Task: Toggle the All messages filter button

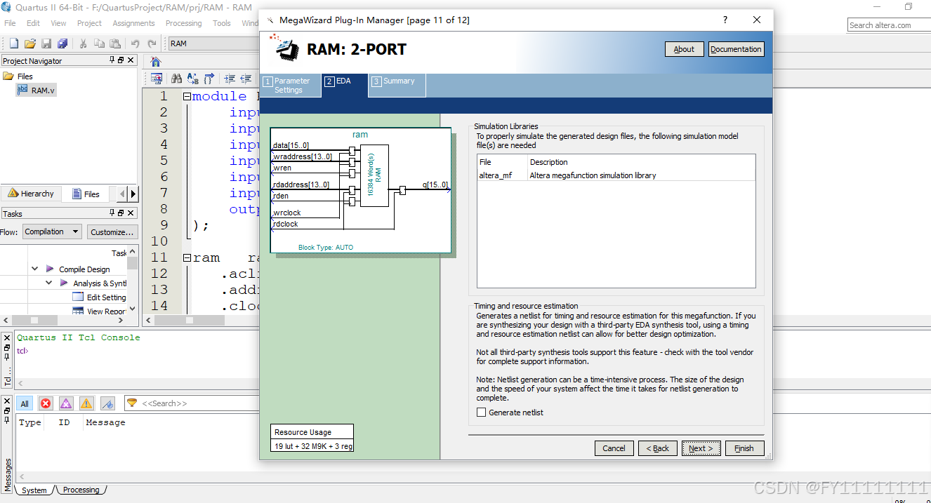Action: (x=25, y=403)
